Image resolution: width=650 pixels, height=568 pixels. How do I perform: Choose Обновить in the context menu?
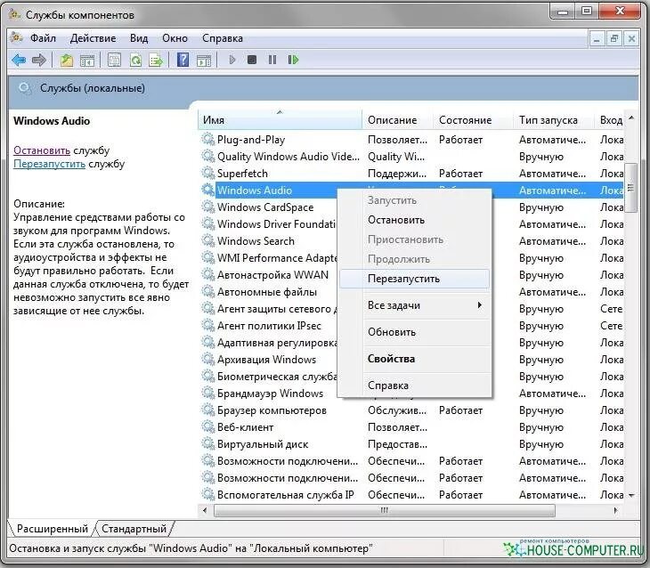point(414,332)
